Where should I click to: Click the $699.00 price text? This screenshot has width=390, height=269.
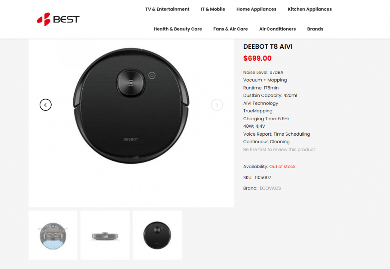click(258, 58)
